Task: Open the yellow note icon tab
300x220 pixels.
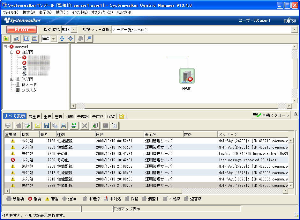Action: [122, 116]
